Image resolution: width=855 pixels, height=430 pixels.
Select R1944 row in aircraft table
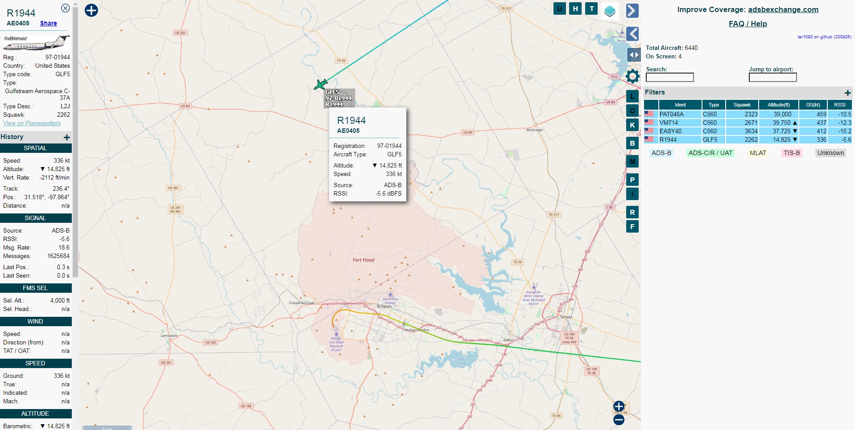[748, 139]
